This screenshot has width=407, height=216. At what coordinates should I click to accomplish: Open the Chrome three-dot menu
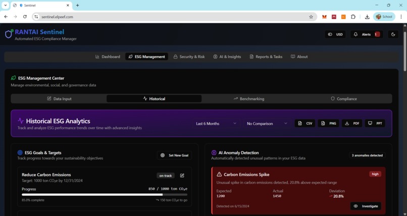click(401, 17)
